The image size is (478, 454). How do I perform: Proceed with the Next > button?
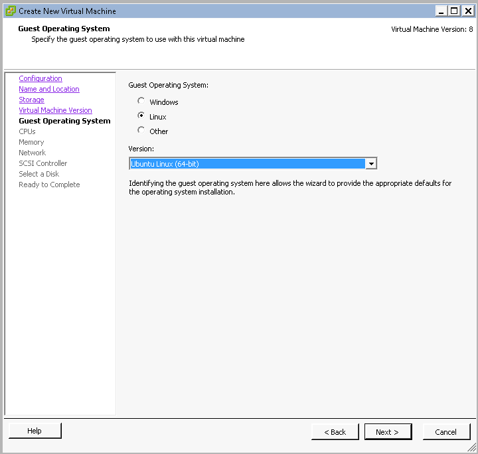pyautogui.click(x=388, y=432)
